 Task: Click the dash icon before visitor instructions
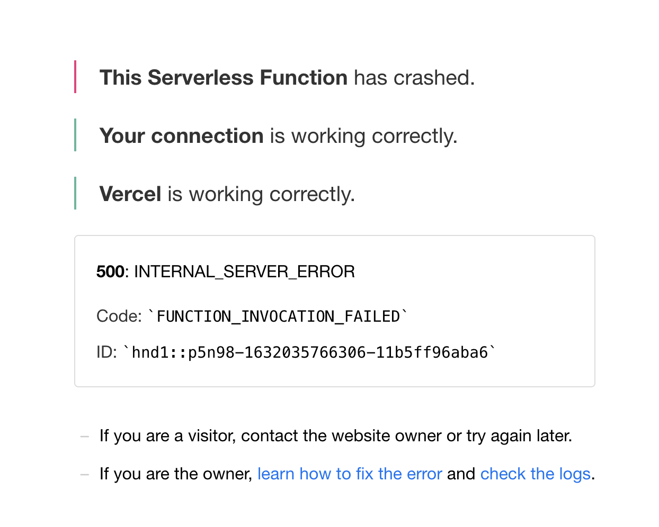[84, 436]
